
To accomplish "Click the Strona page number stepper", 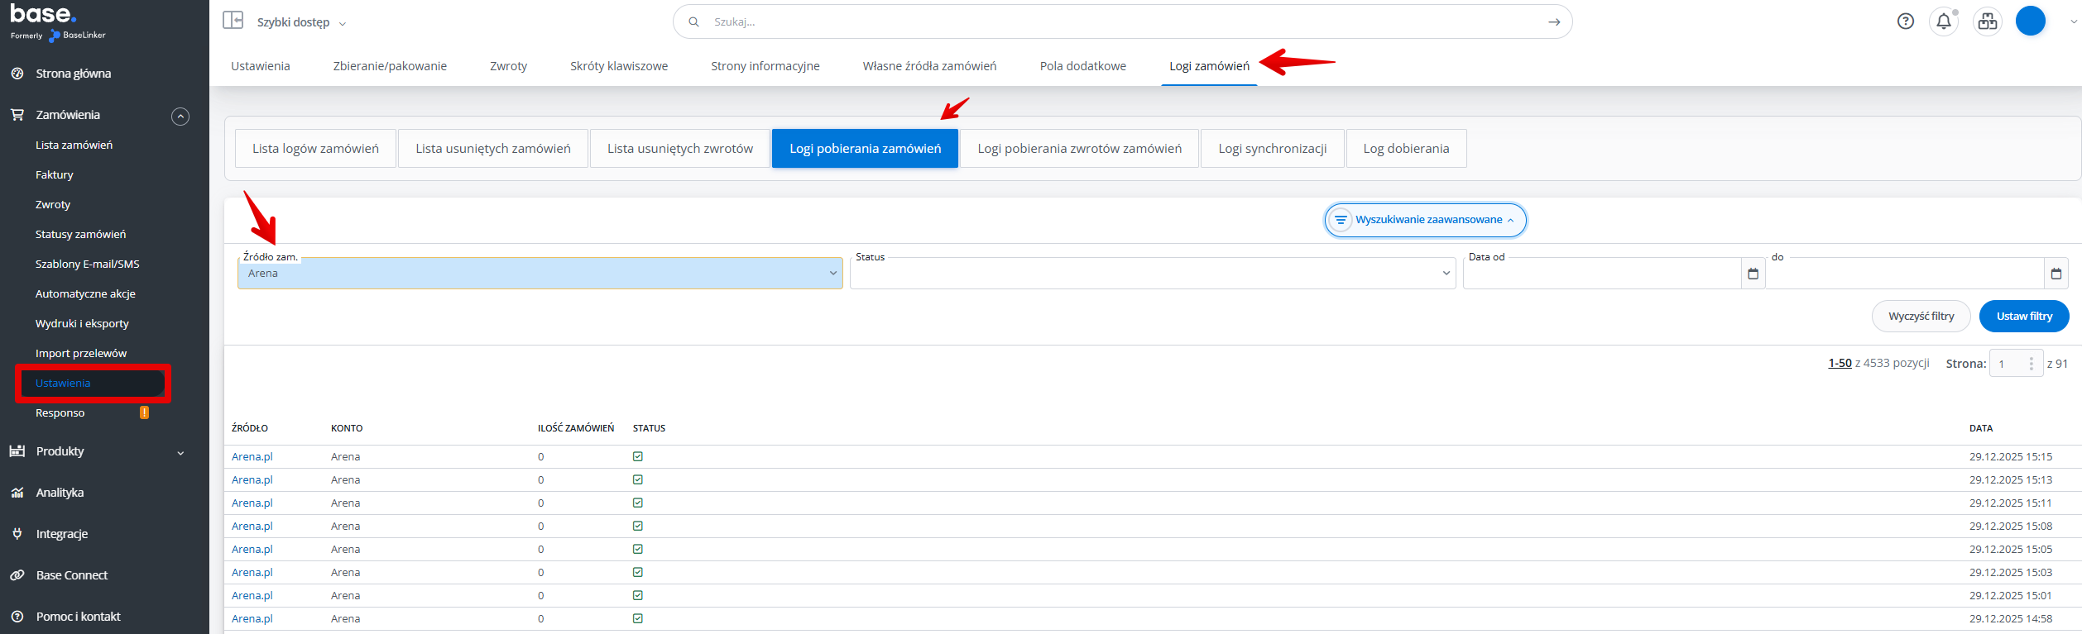I will pyautogui.click(x=2030, y=364).
